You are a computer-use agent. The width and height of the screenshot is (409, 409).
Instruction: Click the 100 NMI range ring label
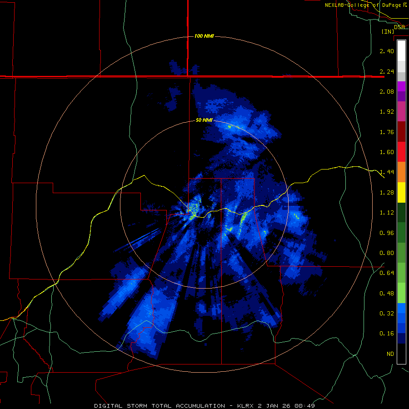pyautogui.click(x=204, y=36)
